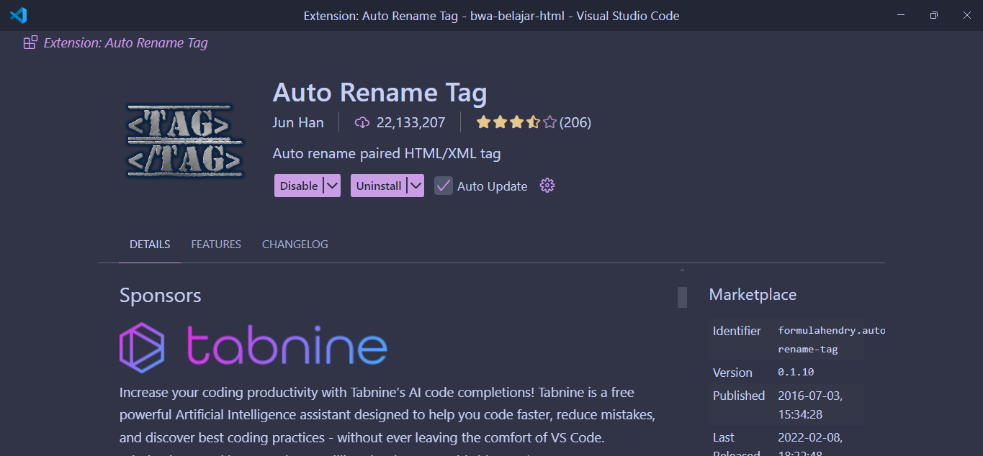This screenshot has width=983, height=456.
Task: Click the 'Auto rename paired HTML/XML tag' description
Action: coord(387,153)
